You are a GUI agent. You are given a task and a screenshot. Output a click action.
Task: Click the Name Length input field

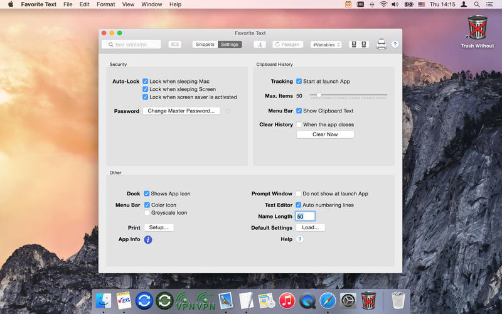coord(305,217)
